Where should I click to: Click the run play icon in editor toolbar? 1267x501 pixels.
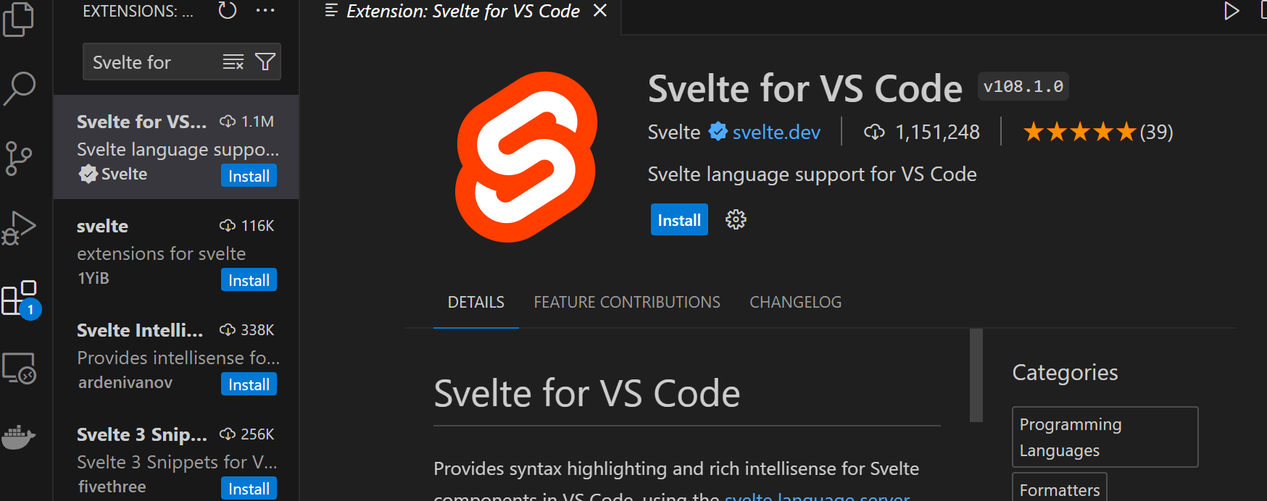pyautogui.click(x=1231, y=11)
